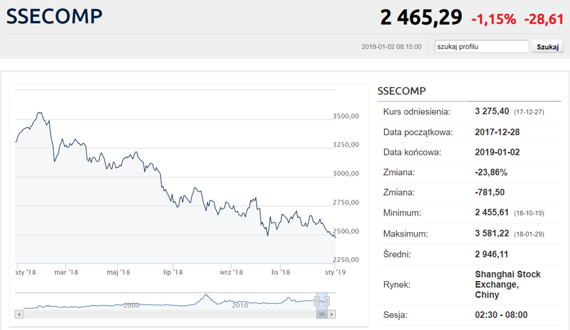Click the -1,15% percent change value
The image size is (570, 330).
[493, 19]
